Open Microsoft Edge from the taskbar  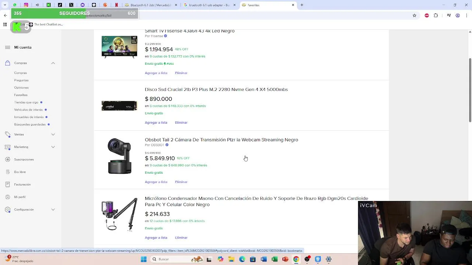242,259
